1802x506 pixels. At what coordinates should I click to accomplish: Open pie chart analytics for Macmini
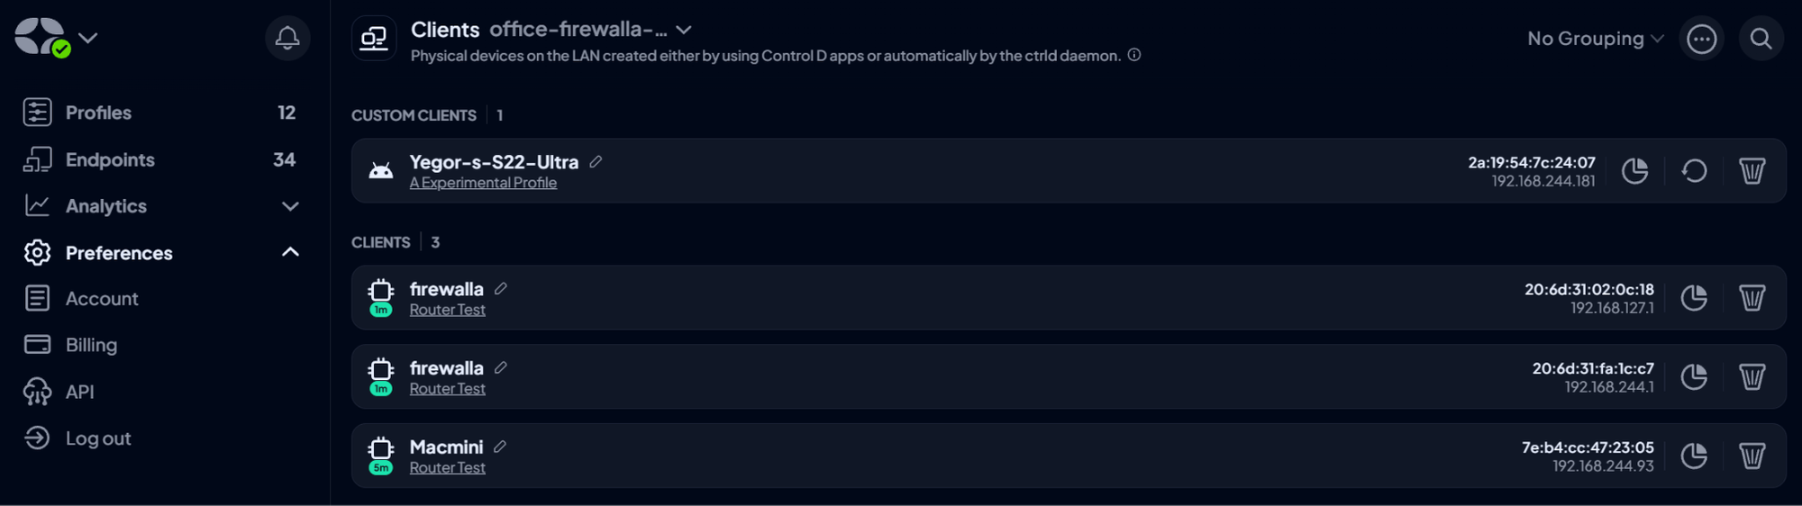point(1694,456)
